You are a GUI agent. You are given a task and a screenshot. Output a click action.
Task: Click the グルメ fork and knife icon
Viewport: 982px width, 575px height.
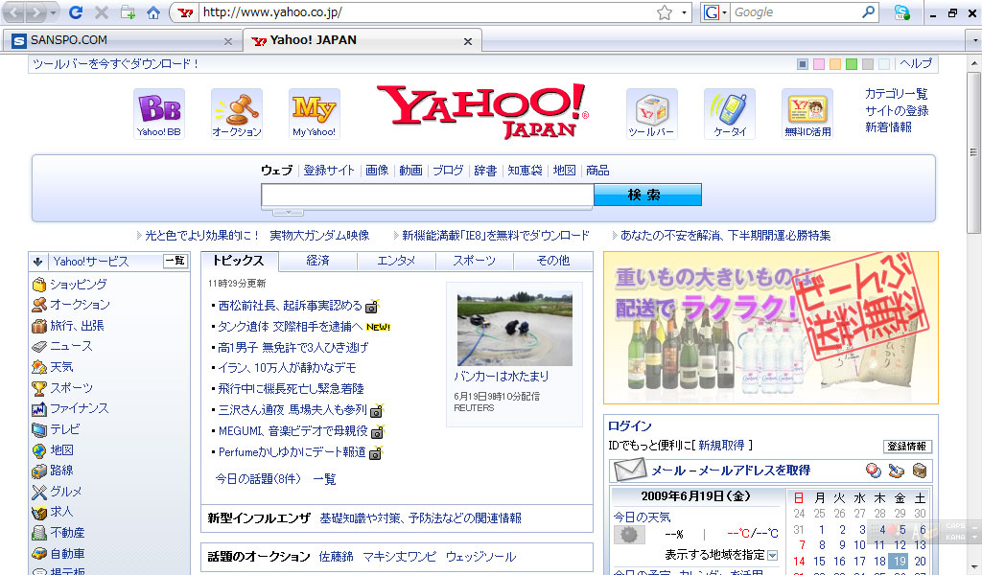39,493
